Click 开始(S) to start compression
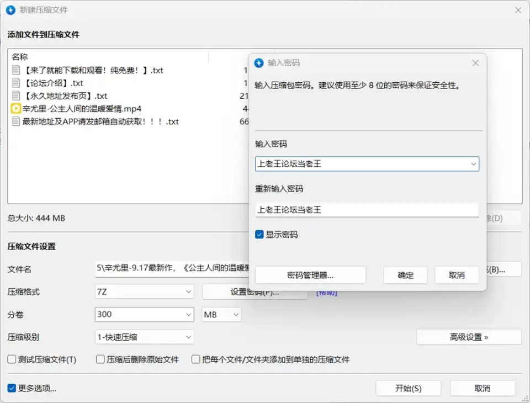This screenshot has width=530, height=403. (408, 388)
